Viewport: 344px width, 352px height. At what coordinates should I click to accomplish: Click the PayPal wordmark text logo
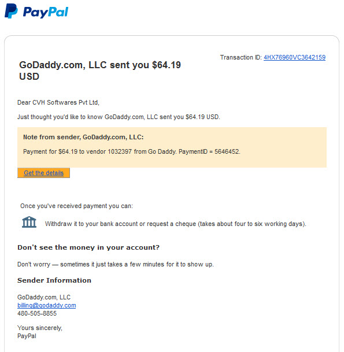pos(46,12)
